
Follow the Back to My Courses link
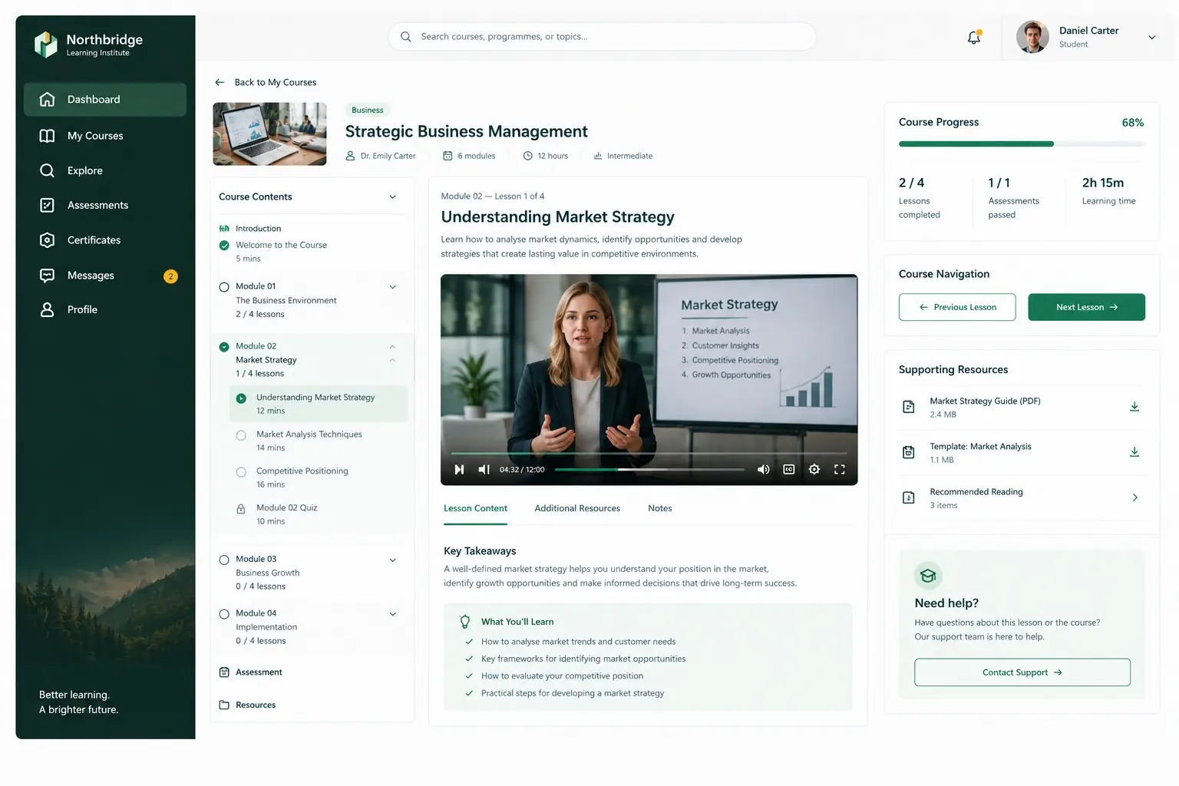coord(266,82)
